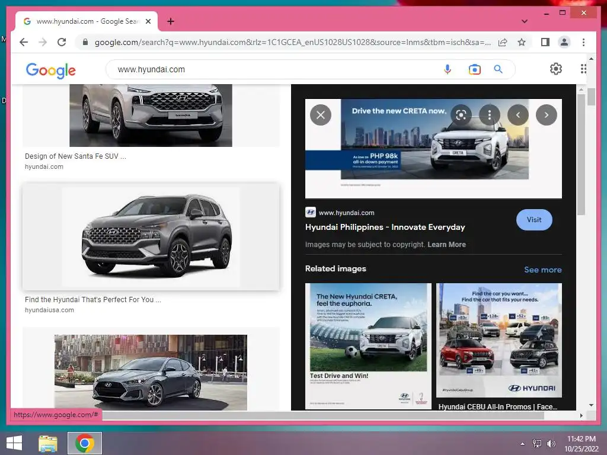
Task: Open File Explorer from the taskbar
Action: (x=48, y=443)
